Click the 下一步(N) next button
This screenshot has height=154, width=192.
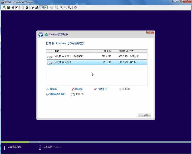coord(144,115)
